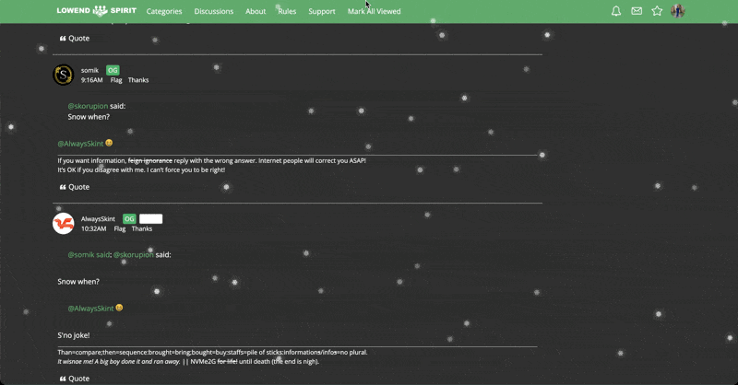Flag somik's post
This screenshot has height=385, width=738.
116,80
